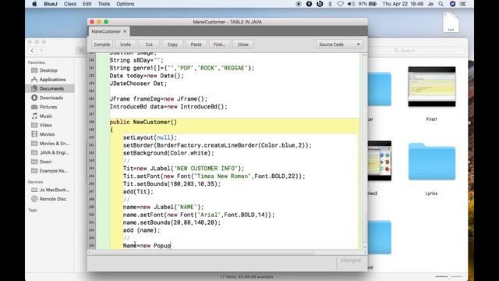Select Desktop in Finder sidebar
The image size is (499, 281).
point(48,70)
